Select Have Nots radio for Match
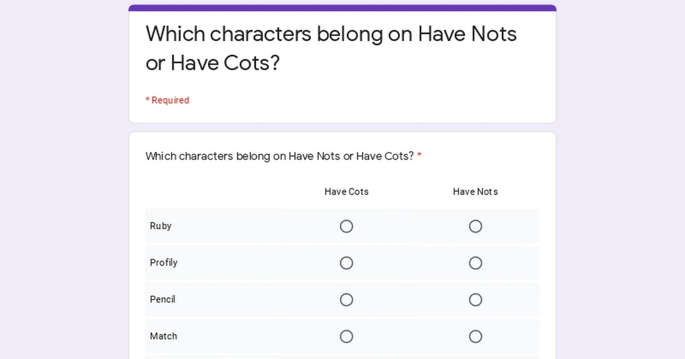 click(476, 336)
